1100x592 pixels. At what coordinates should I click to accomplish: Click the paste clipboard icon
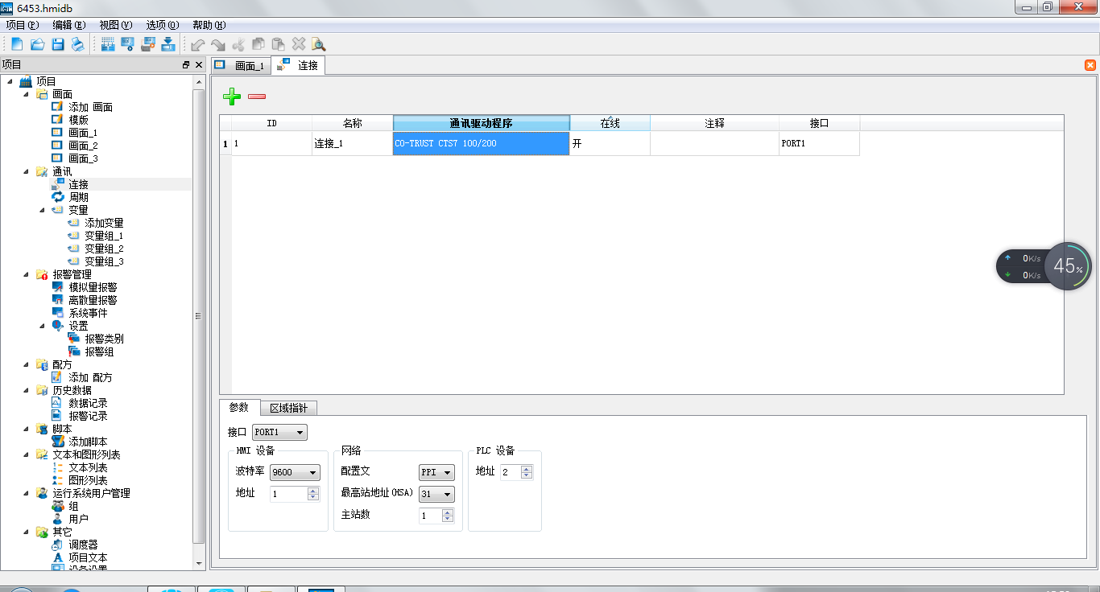(x=279, y=45)
